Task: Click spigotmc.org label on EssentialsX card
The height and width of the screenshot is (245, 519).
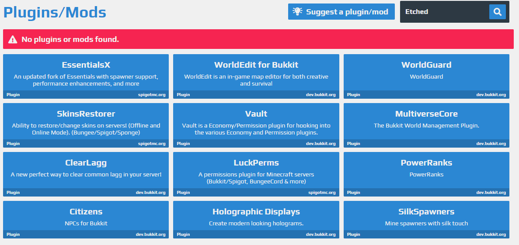Action: click(152, 95)
